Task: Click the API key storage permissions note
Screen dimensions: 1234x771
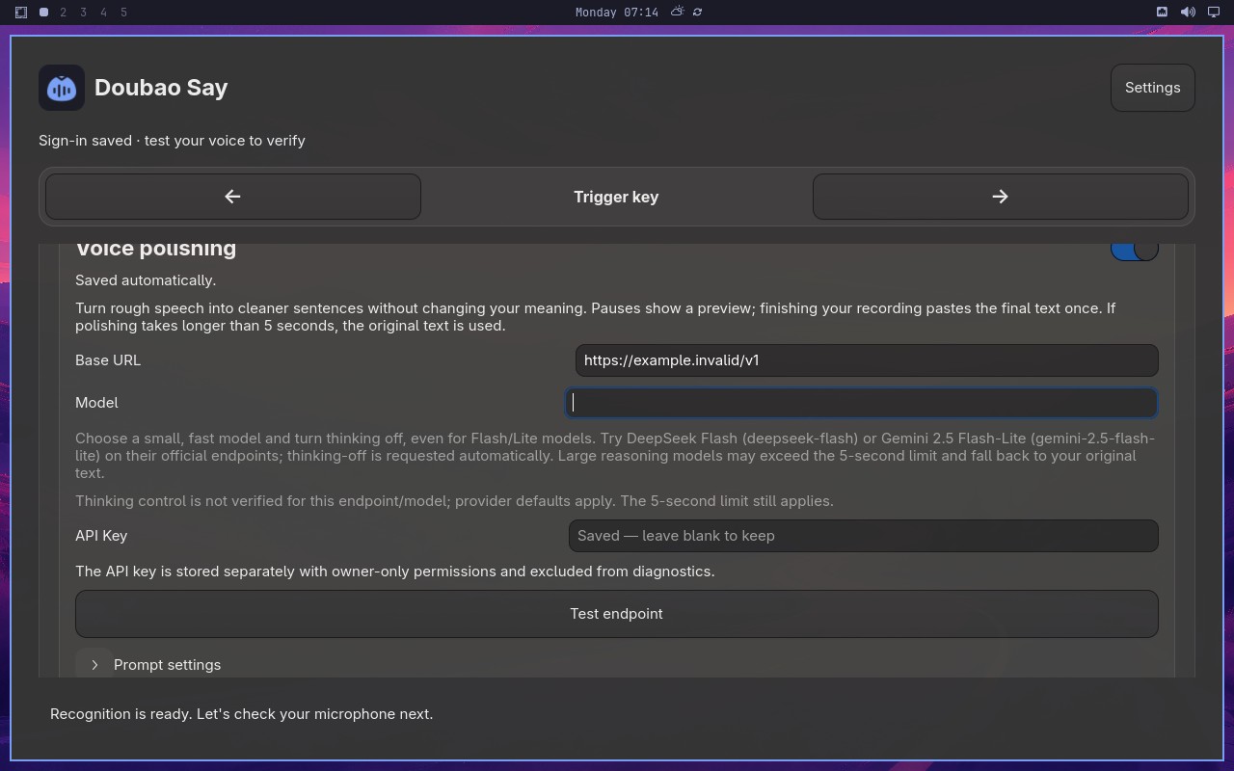Action: pos(395,572)
